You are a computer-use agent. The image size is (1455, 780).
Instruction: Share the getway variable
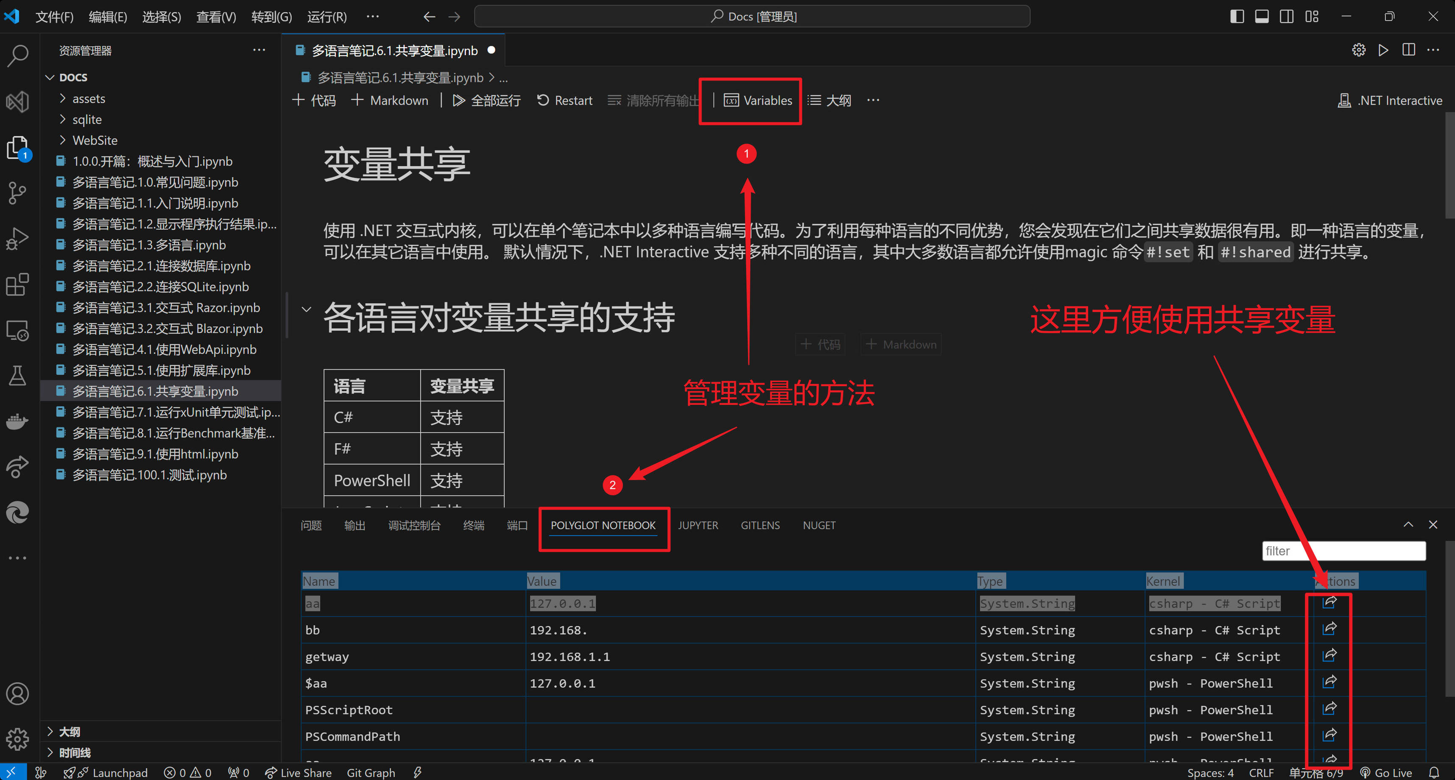tap(1329, 656)
